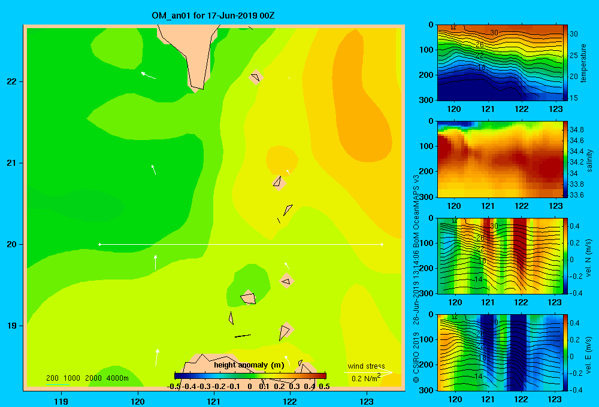Select the east endpoint of the transect line
This screenshot has width=599, height=407.
(x=382, y=244)
